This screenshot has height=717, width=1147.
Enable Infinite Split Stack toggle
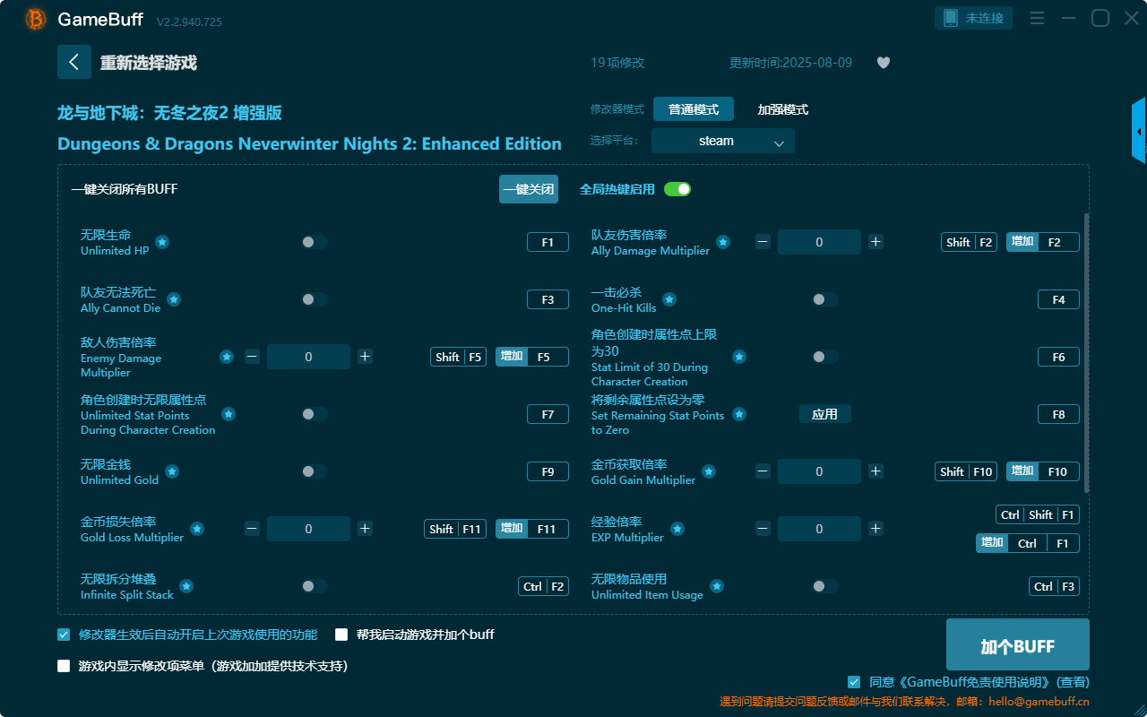point(315,586)
